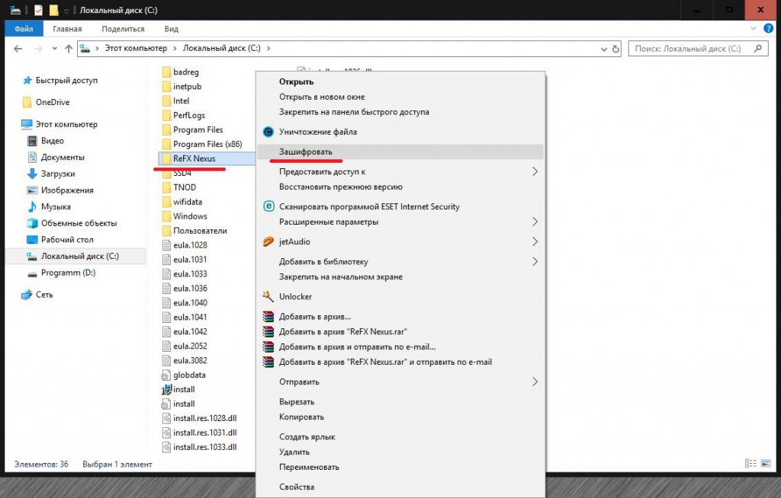
Task: Switch to the Главная ribbon tab
Action: point(67,29)
